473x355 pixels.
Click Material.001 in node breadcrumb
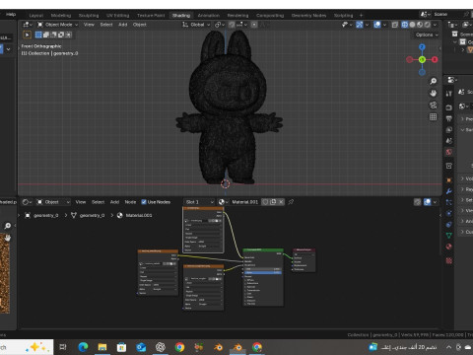click(x=135, y=215)
